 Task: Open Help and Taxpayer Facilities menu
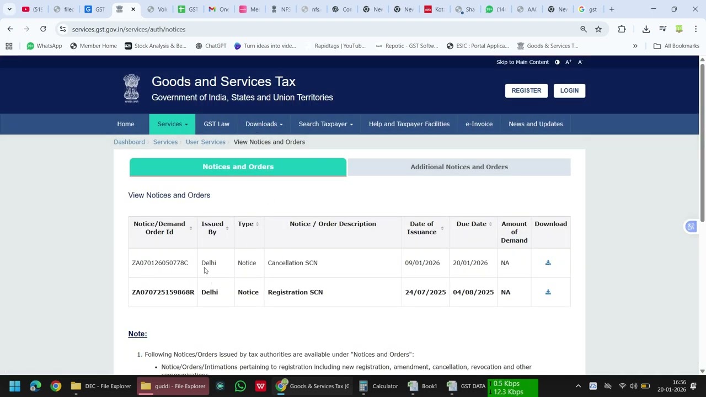(409, 124)
